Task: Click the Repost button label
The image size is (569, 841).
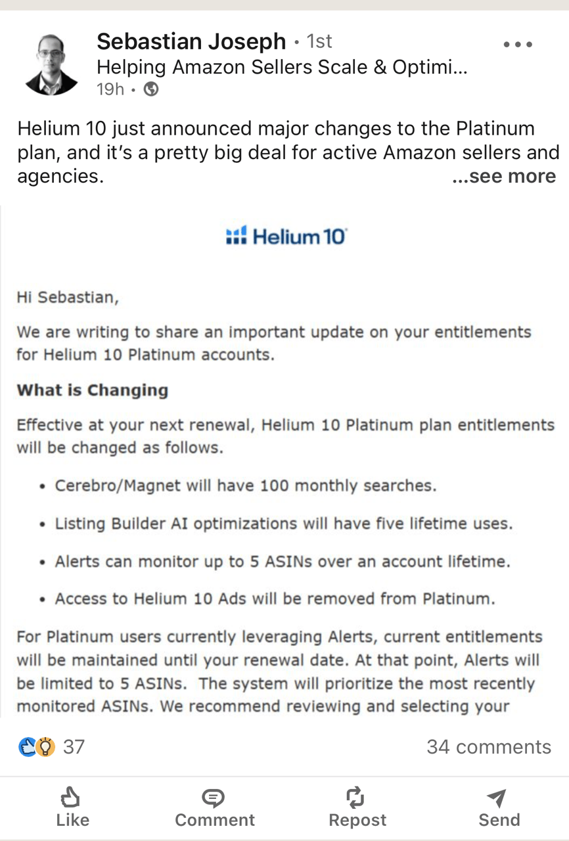Action: (x=357, y=820)
